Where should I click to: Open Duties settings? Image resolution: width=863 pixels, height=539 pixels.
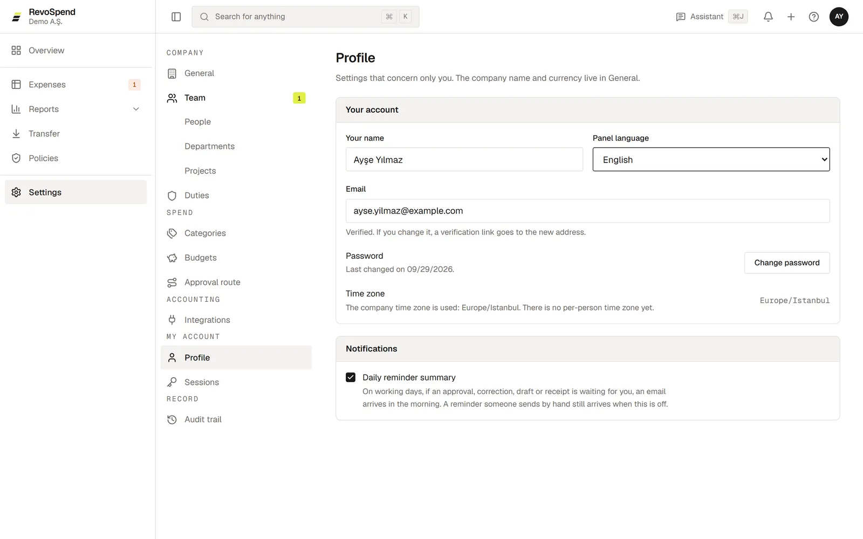pos(236,195)
